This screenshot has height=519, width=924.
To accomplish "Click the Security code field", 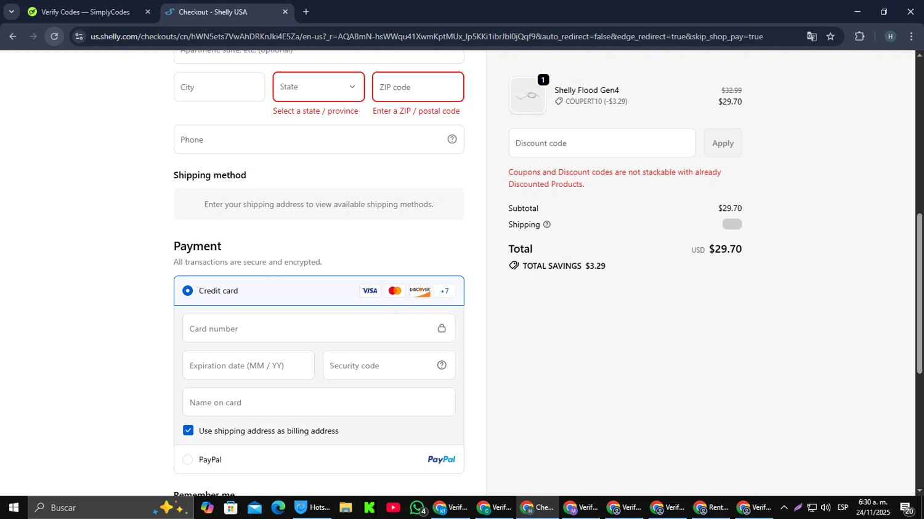I will (x=389, y=365).
